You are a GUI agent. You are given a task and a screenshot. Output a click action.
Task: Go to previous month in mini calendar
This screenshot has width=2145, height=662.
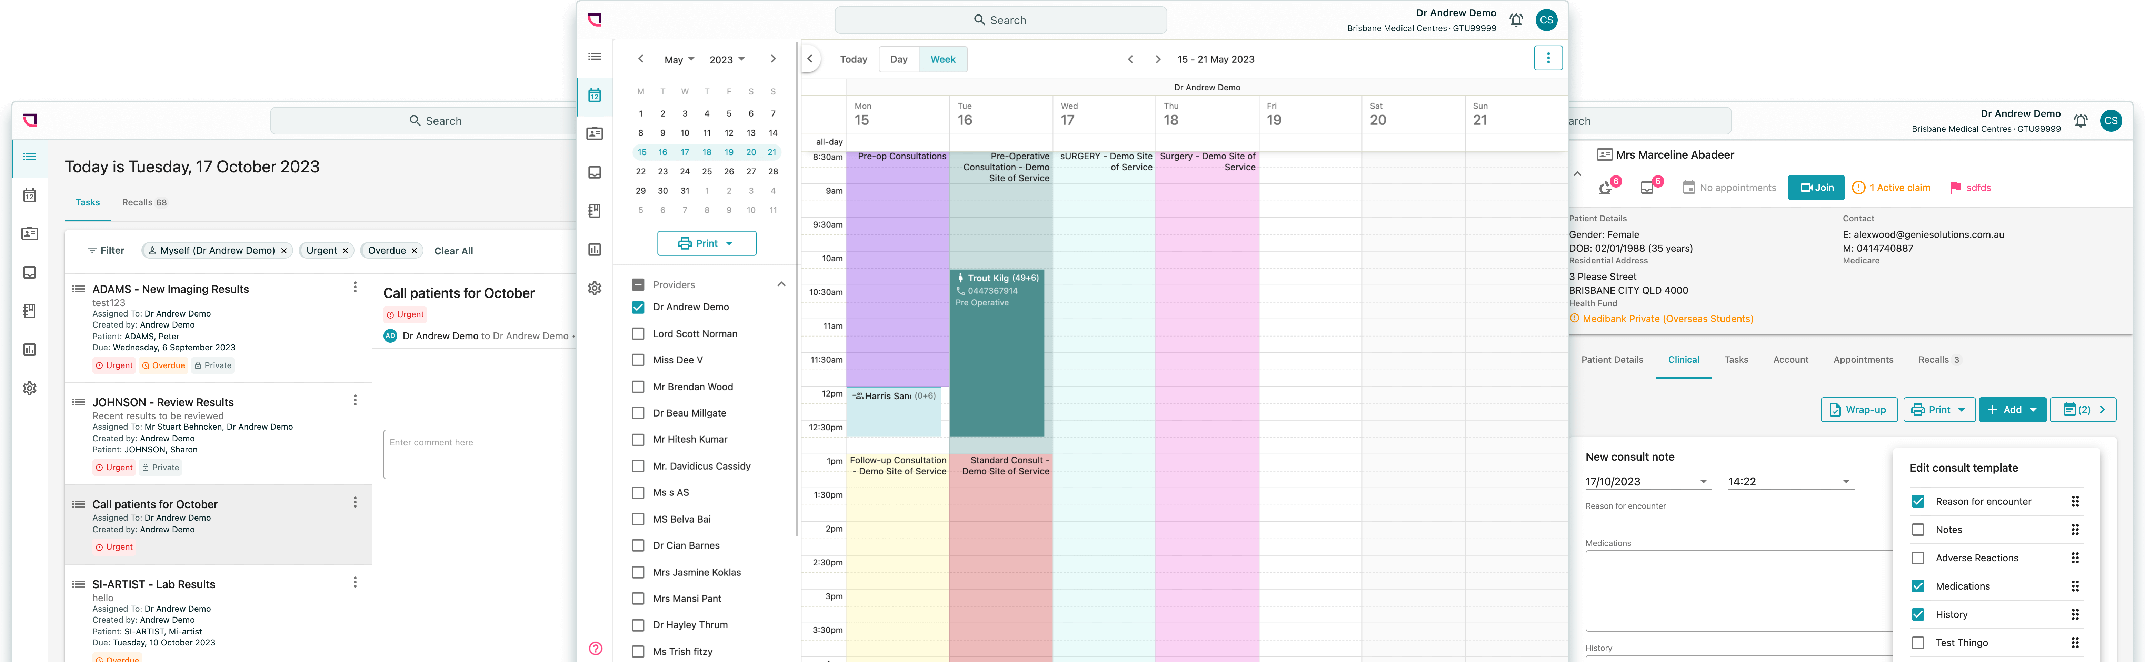640,59
